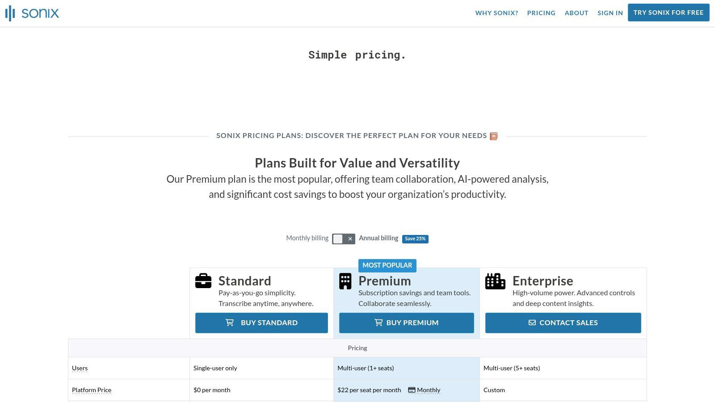The image size is (715, 402).
Task: Click the Users row label
Action: point(80,368)
